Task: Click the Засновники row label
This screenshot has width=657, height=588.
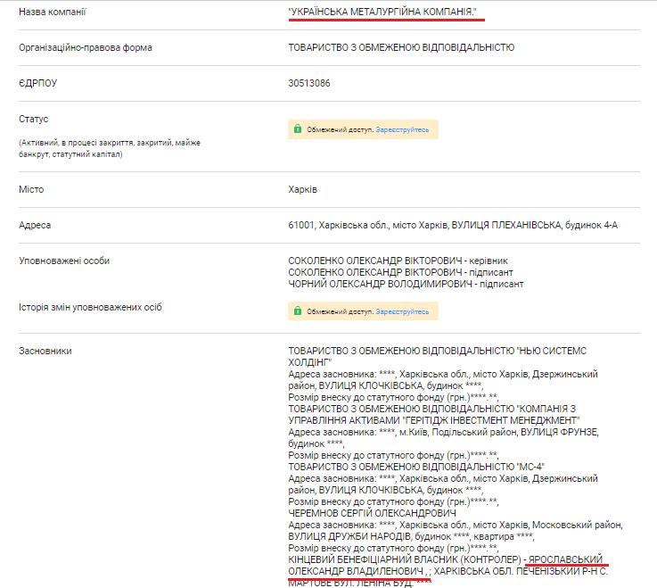Action: [x=45, y=352]
